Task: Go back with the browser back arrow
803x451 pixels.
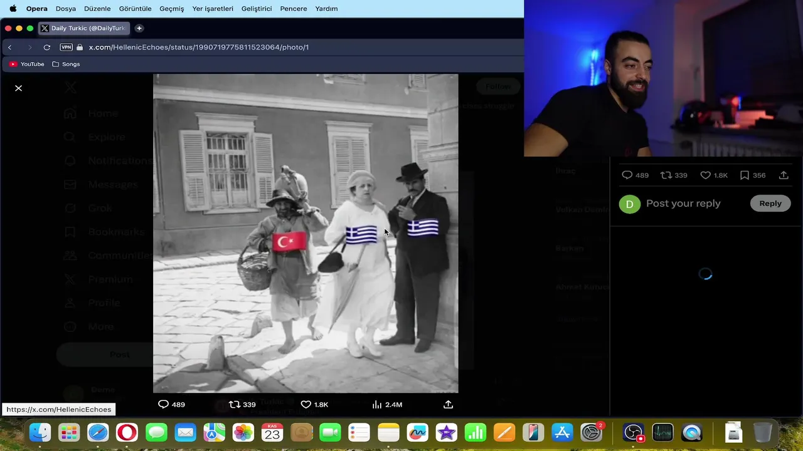Action: (9, 47)
